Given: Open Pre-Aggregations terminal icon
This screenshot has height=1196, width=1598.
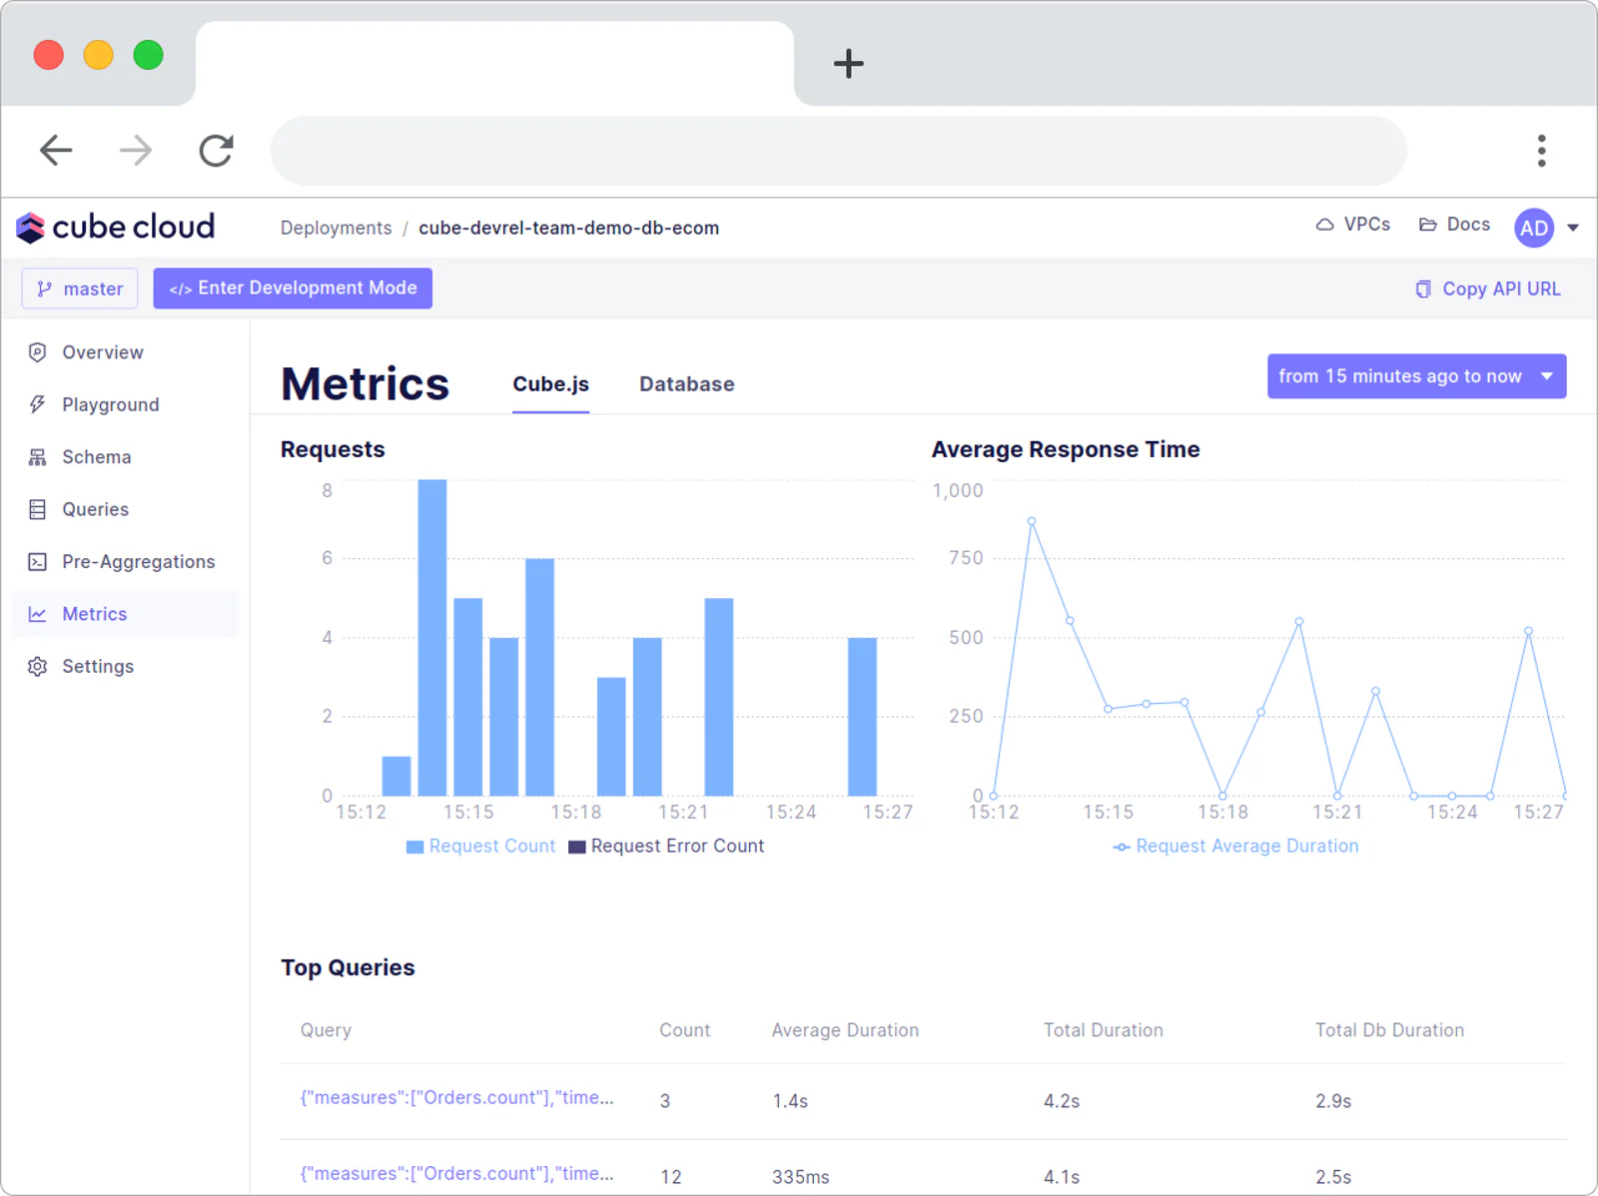Looking at the screenshot, I should pyautogui.click(x=38, y=562).
